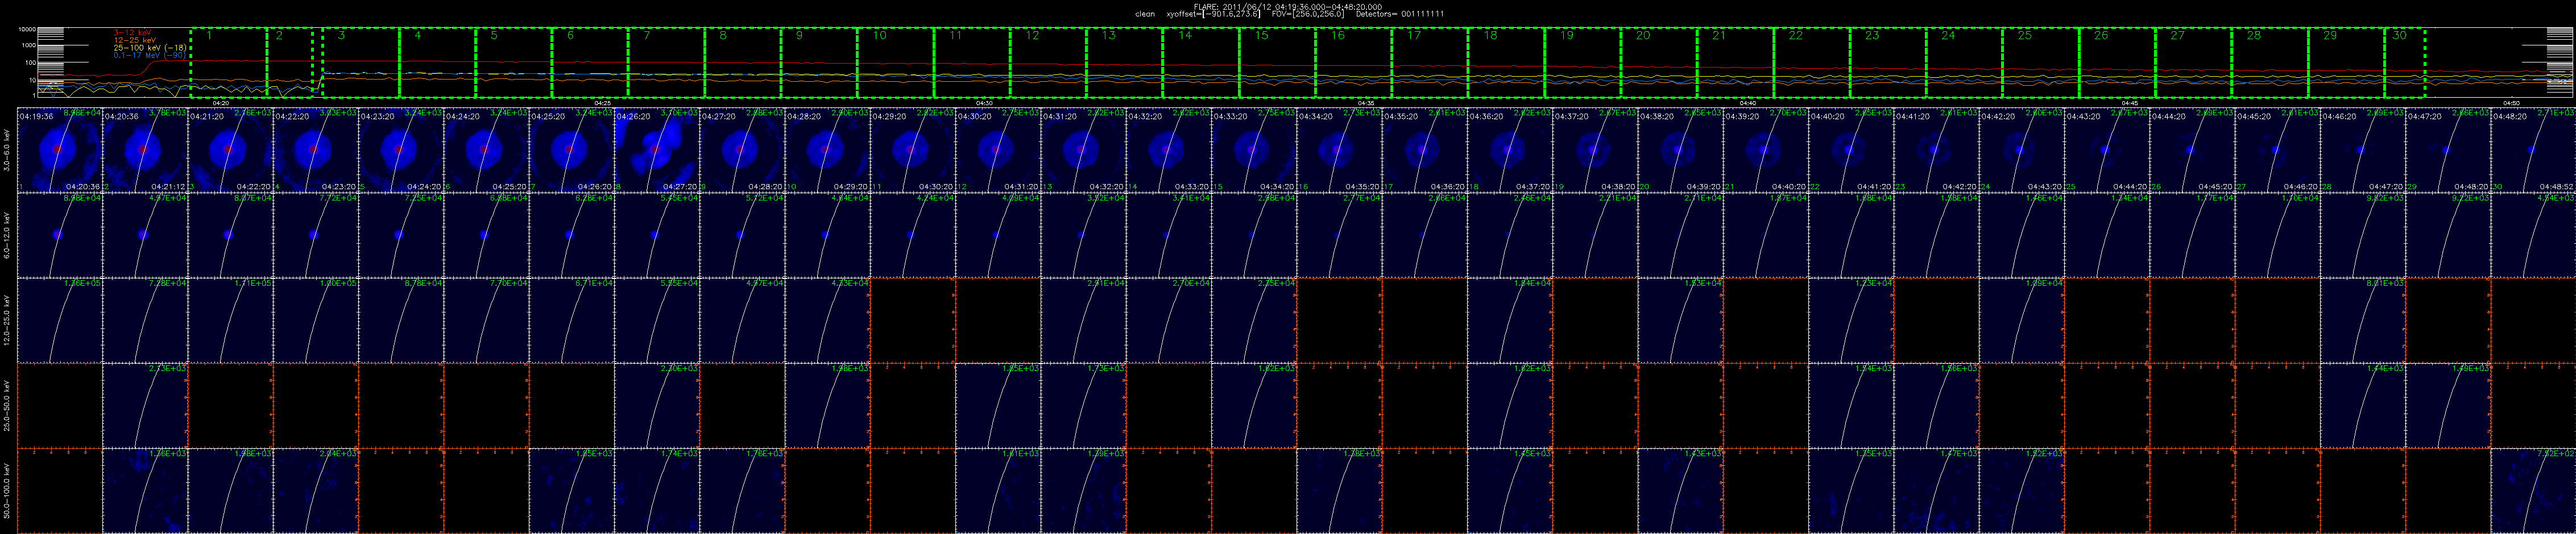Open the 3-6 keV image at 04:20:36

click(x=144, y=150)
